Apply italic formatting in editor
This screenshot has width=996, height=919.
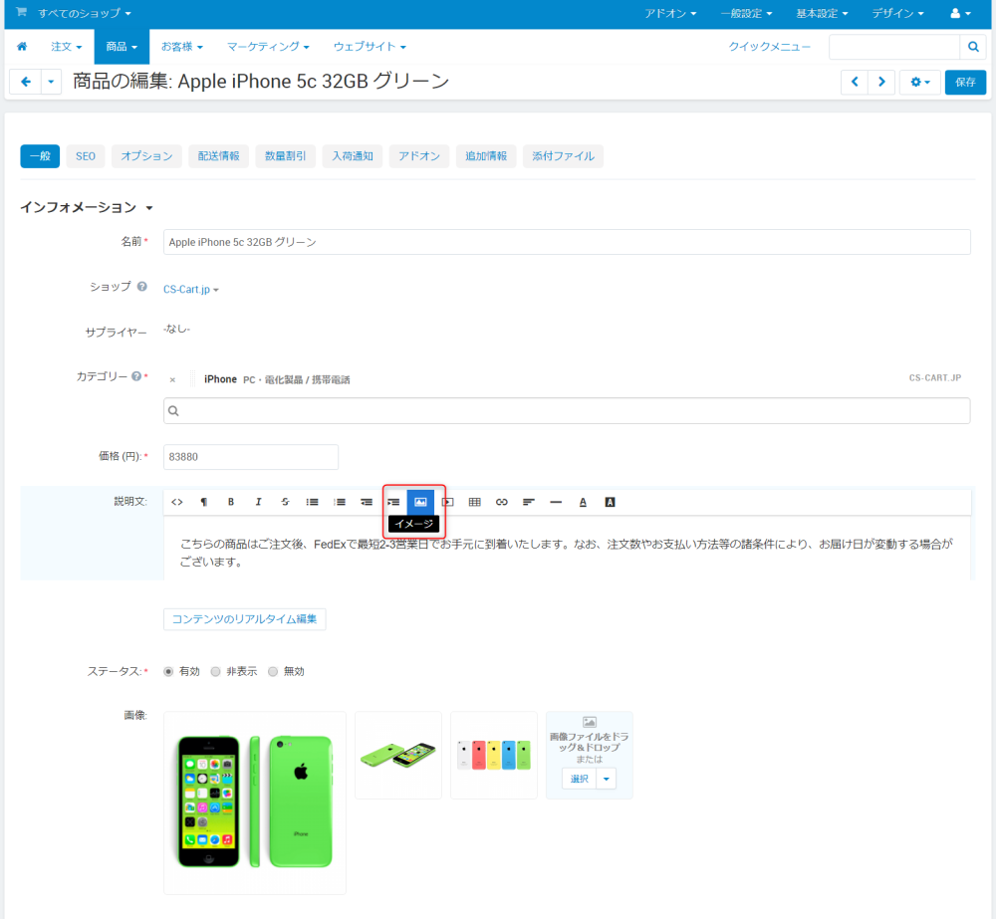click(x=258, y=502)
